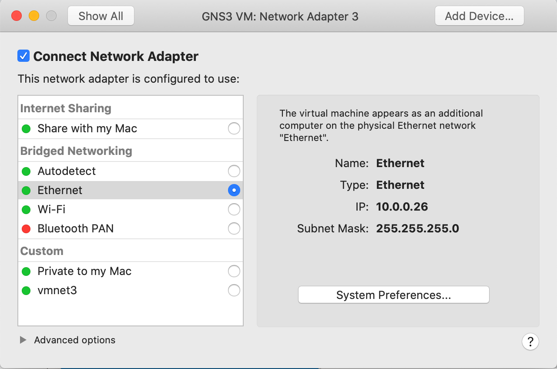Viewport: 557px width, 369px height.
Task: Select Private to my Mac radio button
Action: pyautogui.click(x=234, y=271)
